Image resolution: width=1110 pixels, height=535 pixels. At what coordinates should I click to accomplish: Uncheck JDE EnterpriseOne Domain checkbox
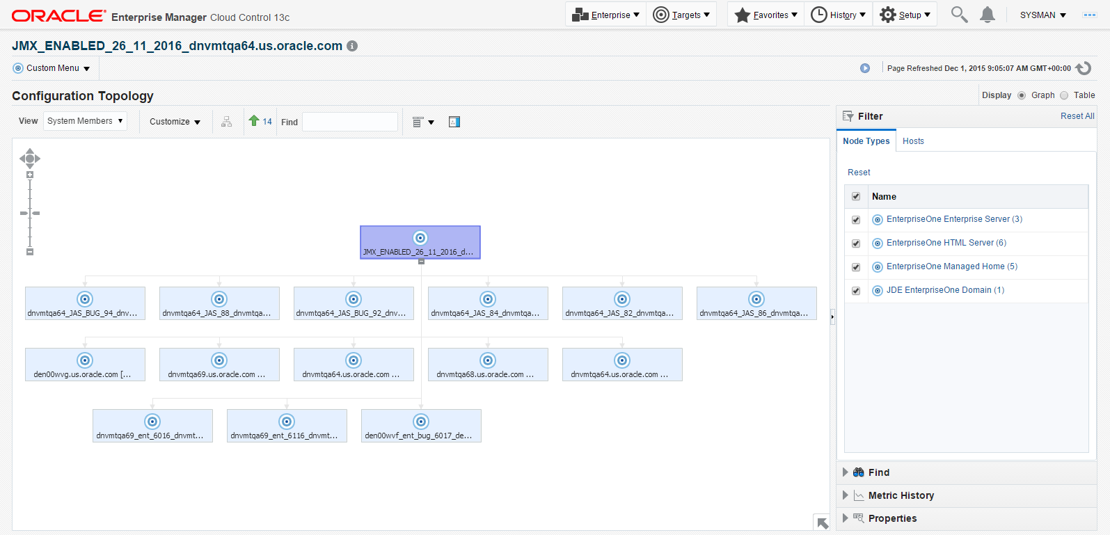click(x=856, y=291)
